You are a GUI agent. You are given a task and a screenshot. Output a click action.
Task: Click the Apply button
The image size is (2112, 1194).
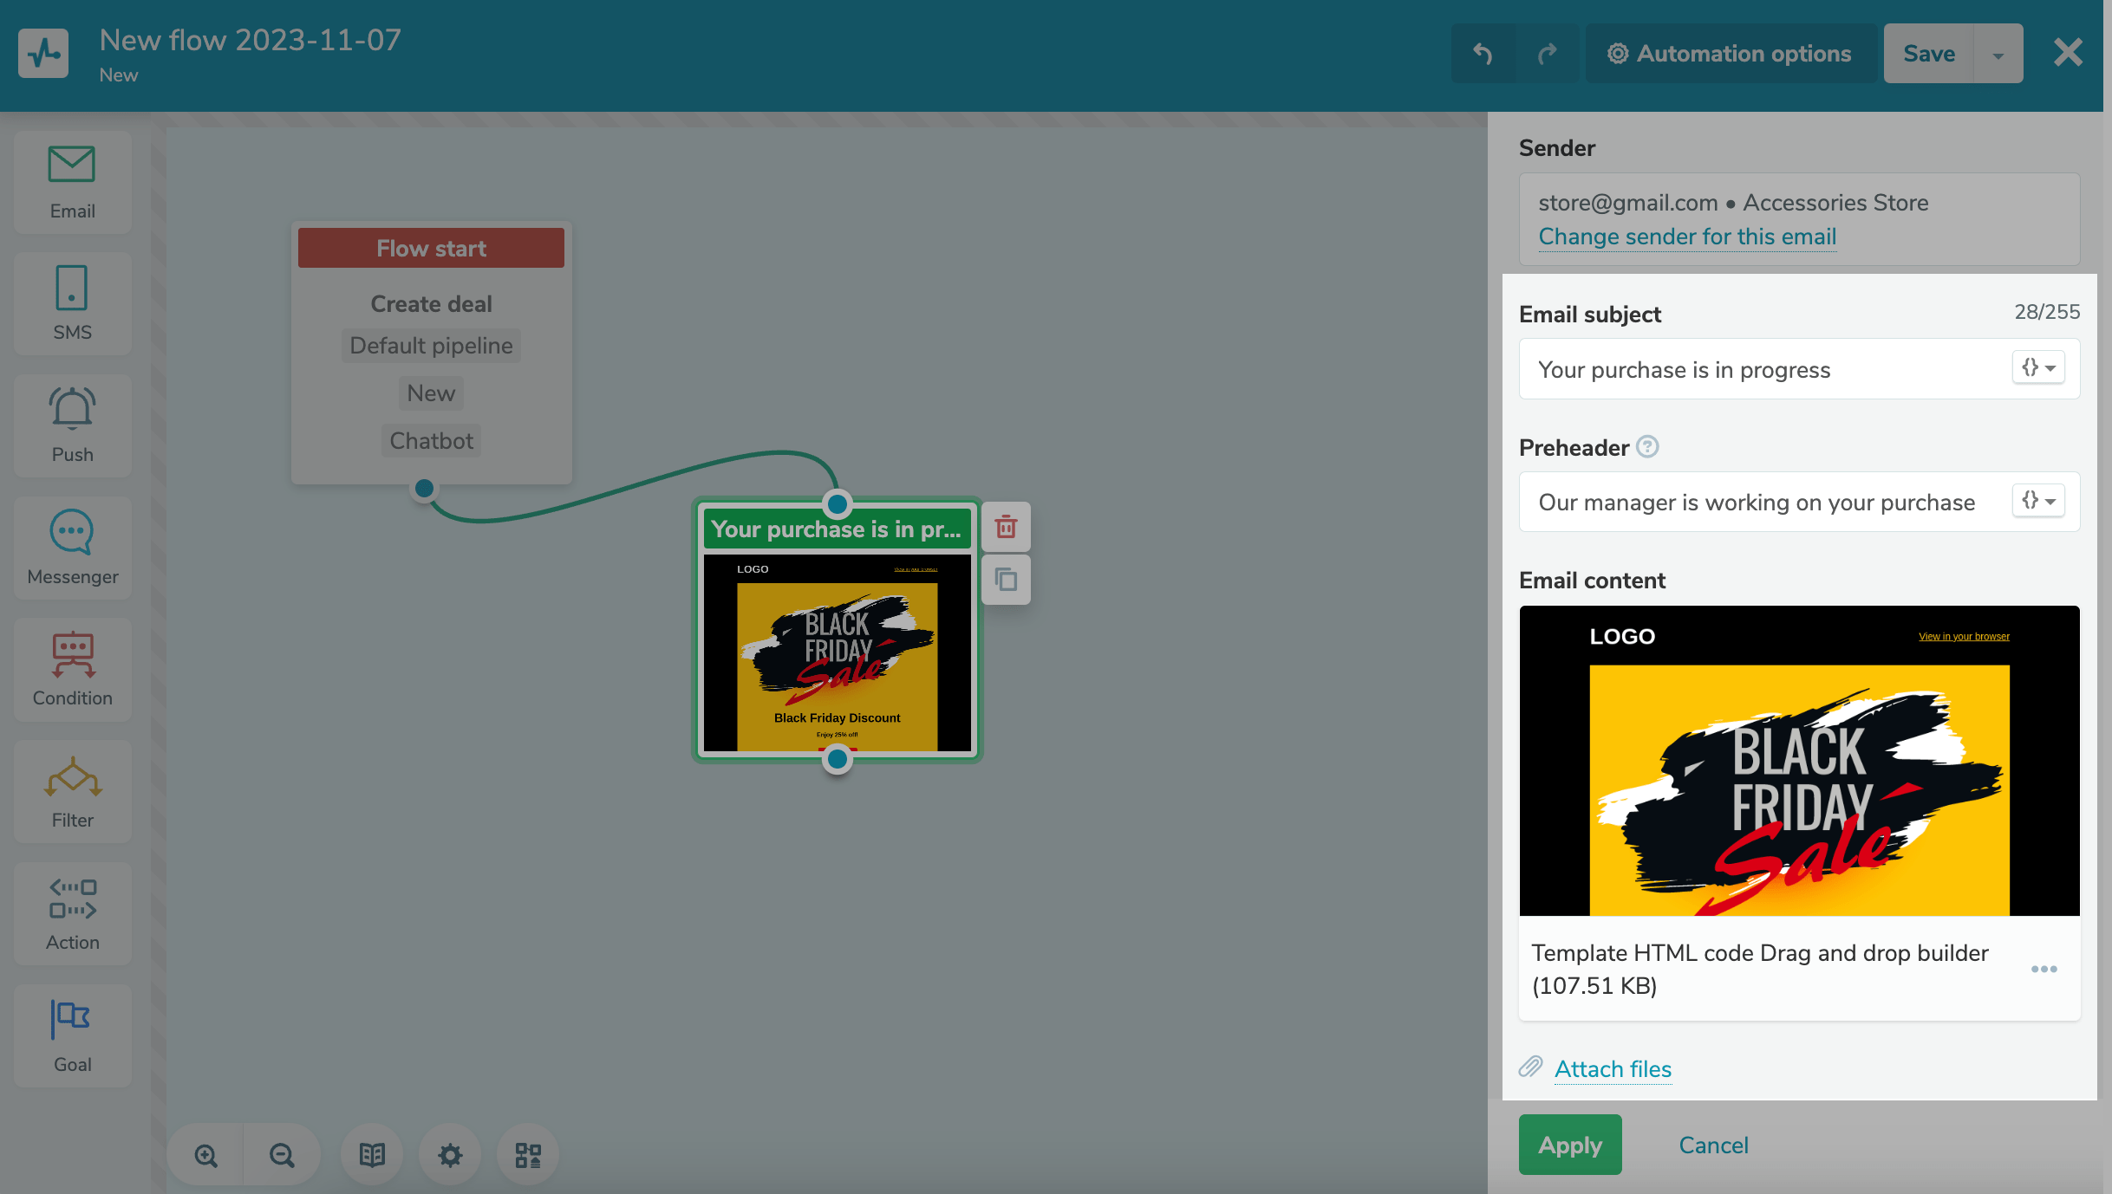[1569, 1145]
